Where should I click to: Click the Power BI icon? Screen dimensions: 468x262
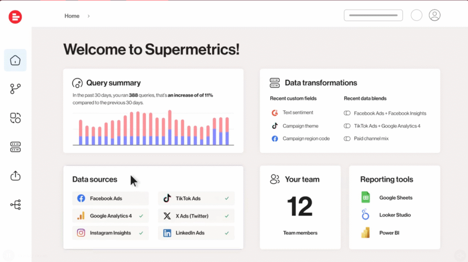click(365, 232)
